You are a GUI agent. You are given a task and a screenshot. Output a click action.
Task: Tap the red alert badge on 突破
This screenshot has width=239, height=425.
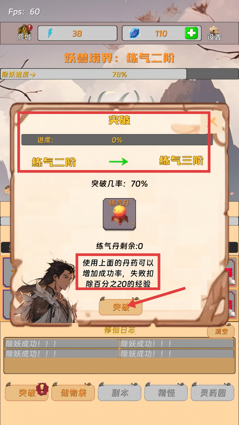[x=42, y=389]
